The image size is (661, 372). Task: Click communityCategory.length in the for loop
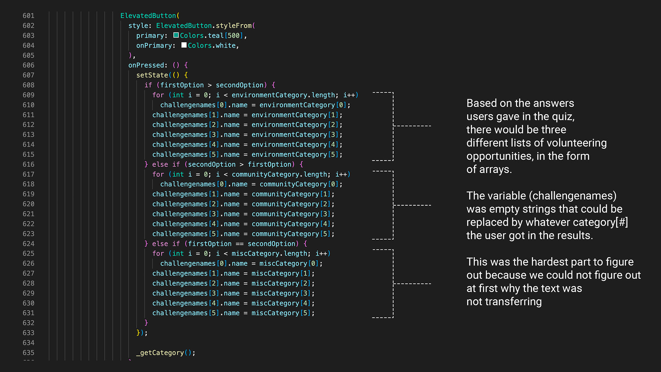click(x=279, y=174)
